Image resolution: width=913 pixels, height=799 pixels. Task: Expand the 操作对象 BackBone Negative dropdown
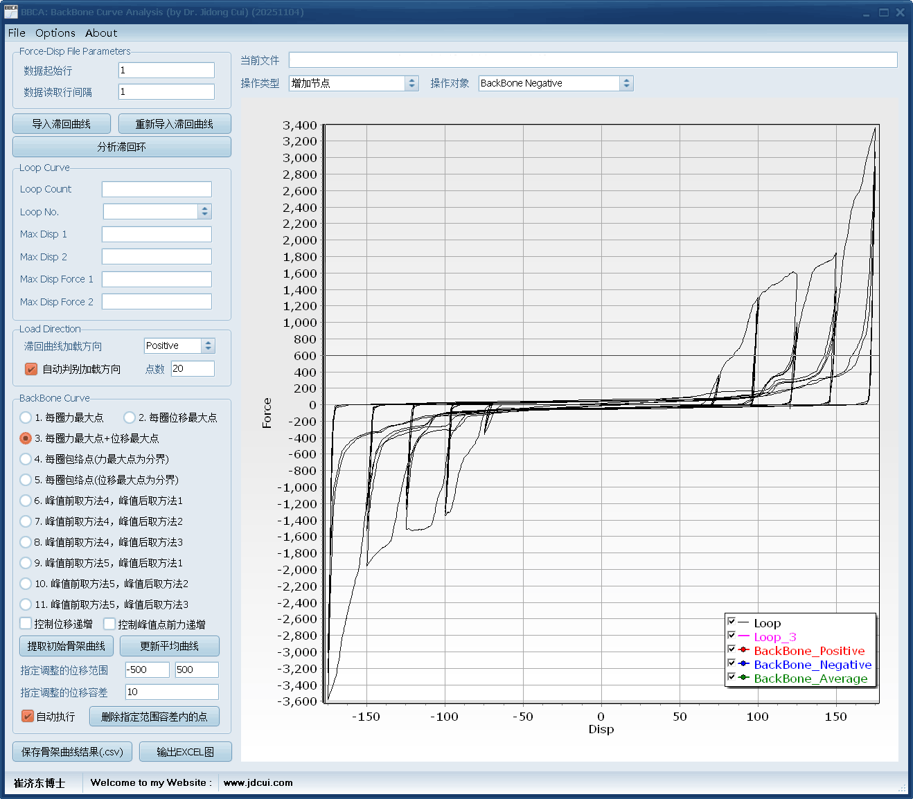tap(626, 83)
